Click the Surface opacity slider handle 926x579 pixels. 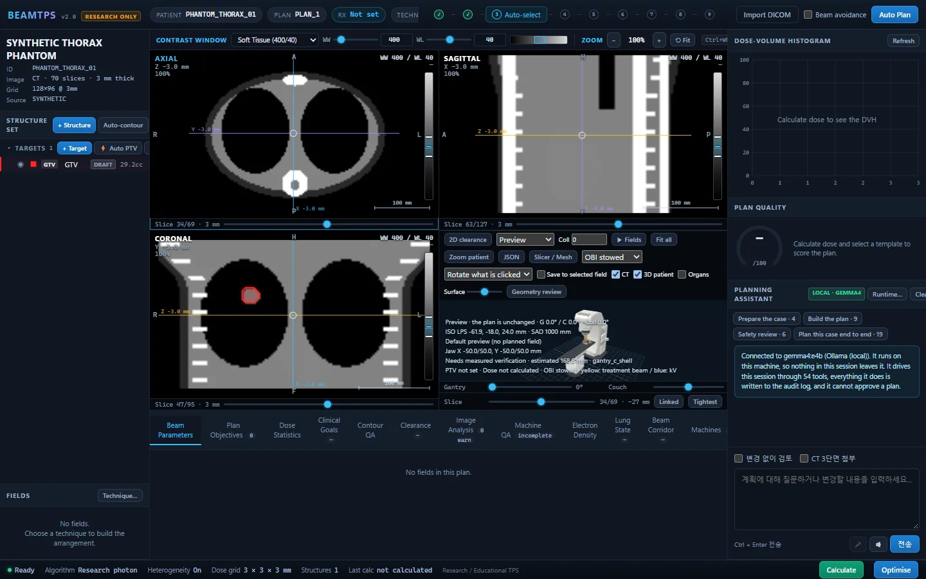coord(485,292)
